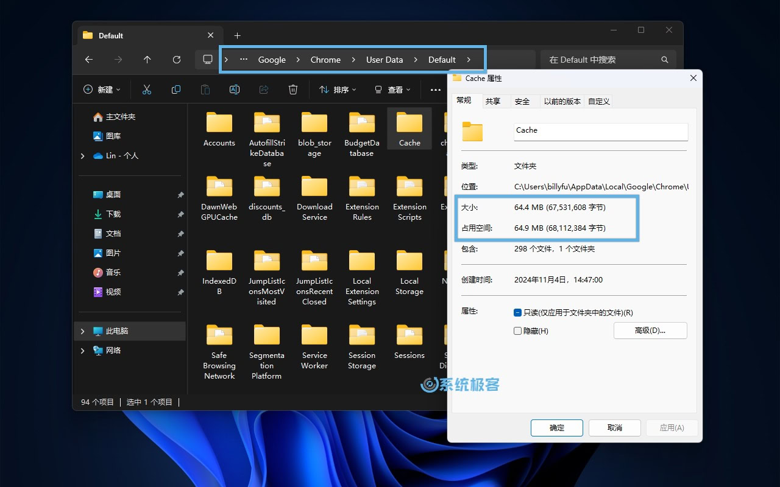The image size is (780, 487).
Task: Click the 确定 button
Action: coord(557,428)
